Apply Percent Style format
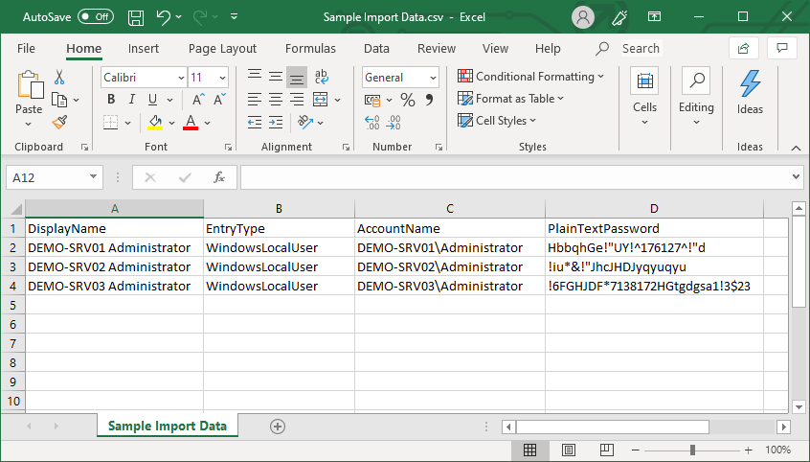Viewport: 810px width, 462px height. coord(408,100)
